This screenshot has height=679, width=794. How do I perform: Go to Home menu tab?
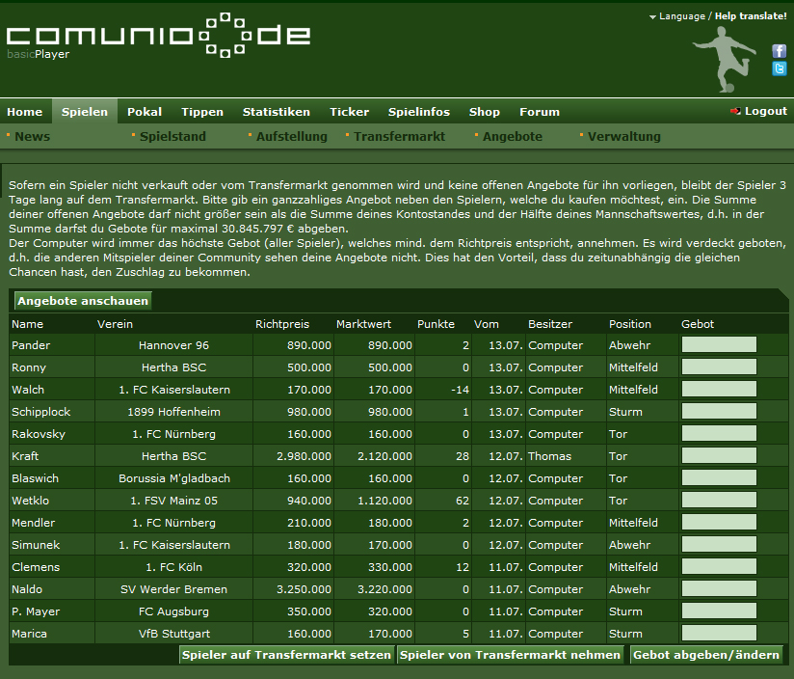pyautogui.click(x=25, y=112)
